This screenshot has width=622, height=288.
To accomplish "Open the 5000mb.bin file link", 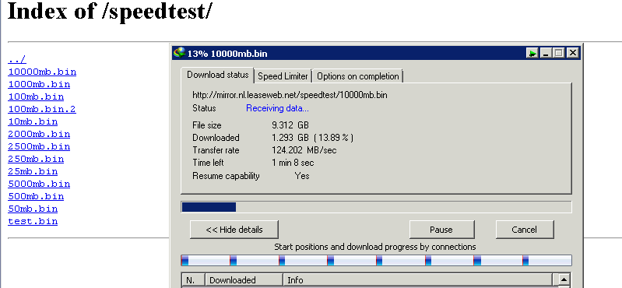I will tap(39, 184).
